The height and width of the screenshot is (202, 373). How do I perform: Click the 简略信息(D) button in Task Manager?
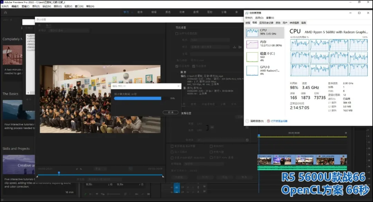[x=257, y=121]
